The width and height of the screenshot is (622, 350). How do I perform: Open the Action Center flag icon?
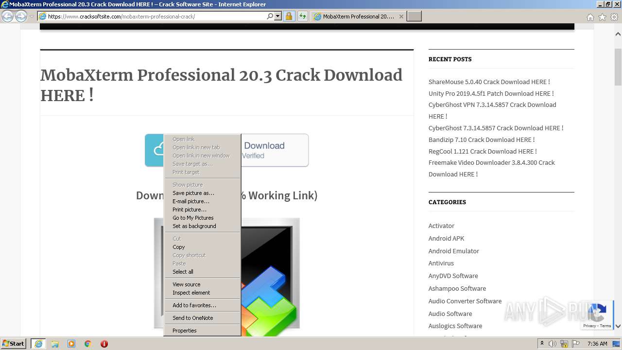pyautogui.click(x=576, y=344)
